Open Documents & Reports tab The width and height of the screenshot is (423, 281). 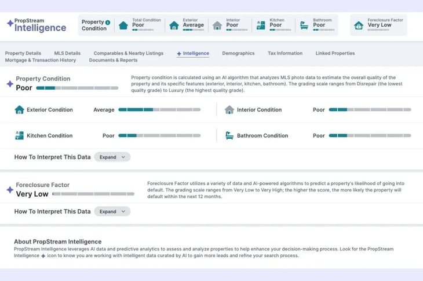coord(114,60)
